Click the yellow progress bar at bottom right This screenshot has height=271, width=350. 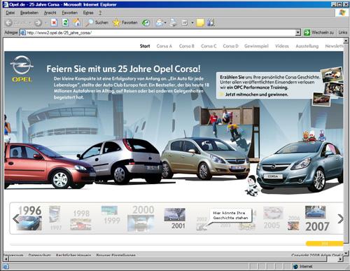pyautogui.click(x=324, y=244)
